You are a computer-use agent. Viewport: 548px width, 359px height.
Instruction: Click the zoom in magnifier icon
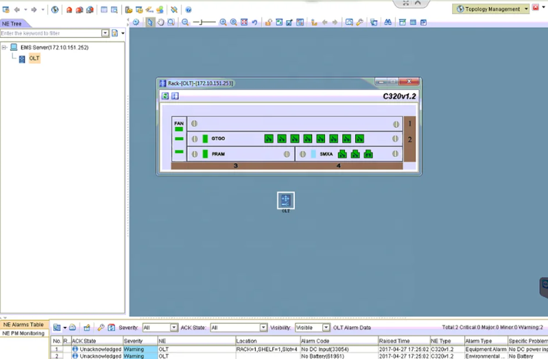223,22
